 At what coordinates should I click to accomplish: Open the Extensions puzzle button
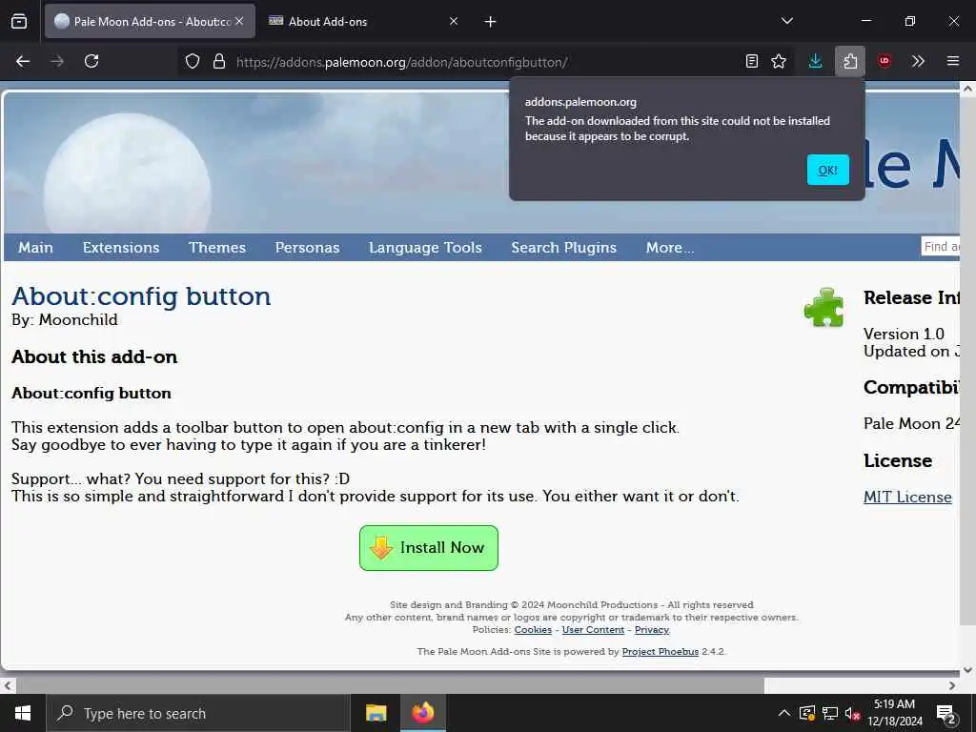point(850,61)
